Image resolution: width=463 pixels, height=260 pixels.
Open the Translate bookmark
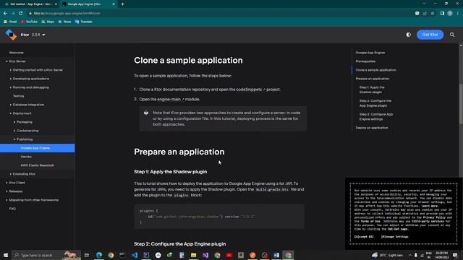(x=84, y=22)
